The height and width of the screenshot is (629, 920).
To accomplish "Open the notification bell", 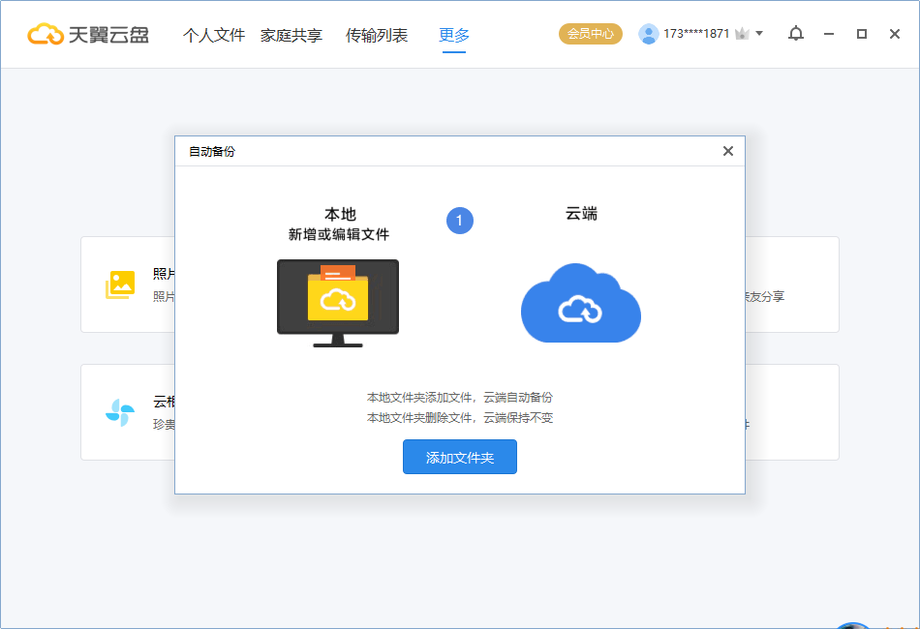I will tap(796, 34).
